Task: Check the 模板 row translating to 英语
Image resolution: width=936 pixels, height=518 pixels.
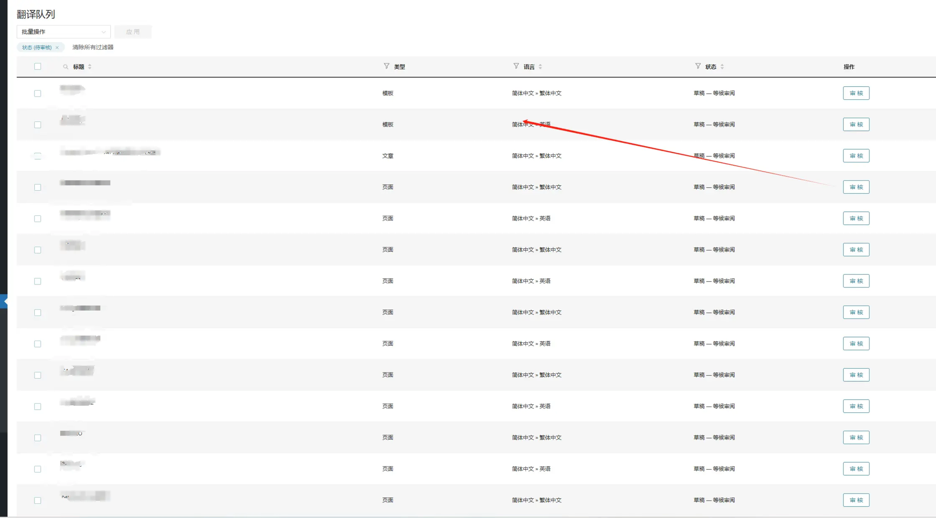Action: (x=38, y=125)
